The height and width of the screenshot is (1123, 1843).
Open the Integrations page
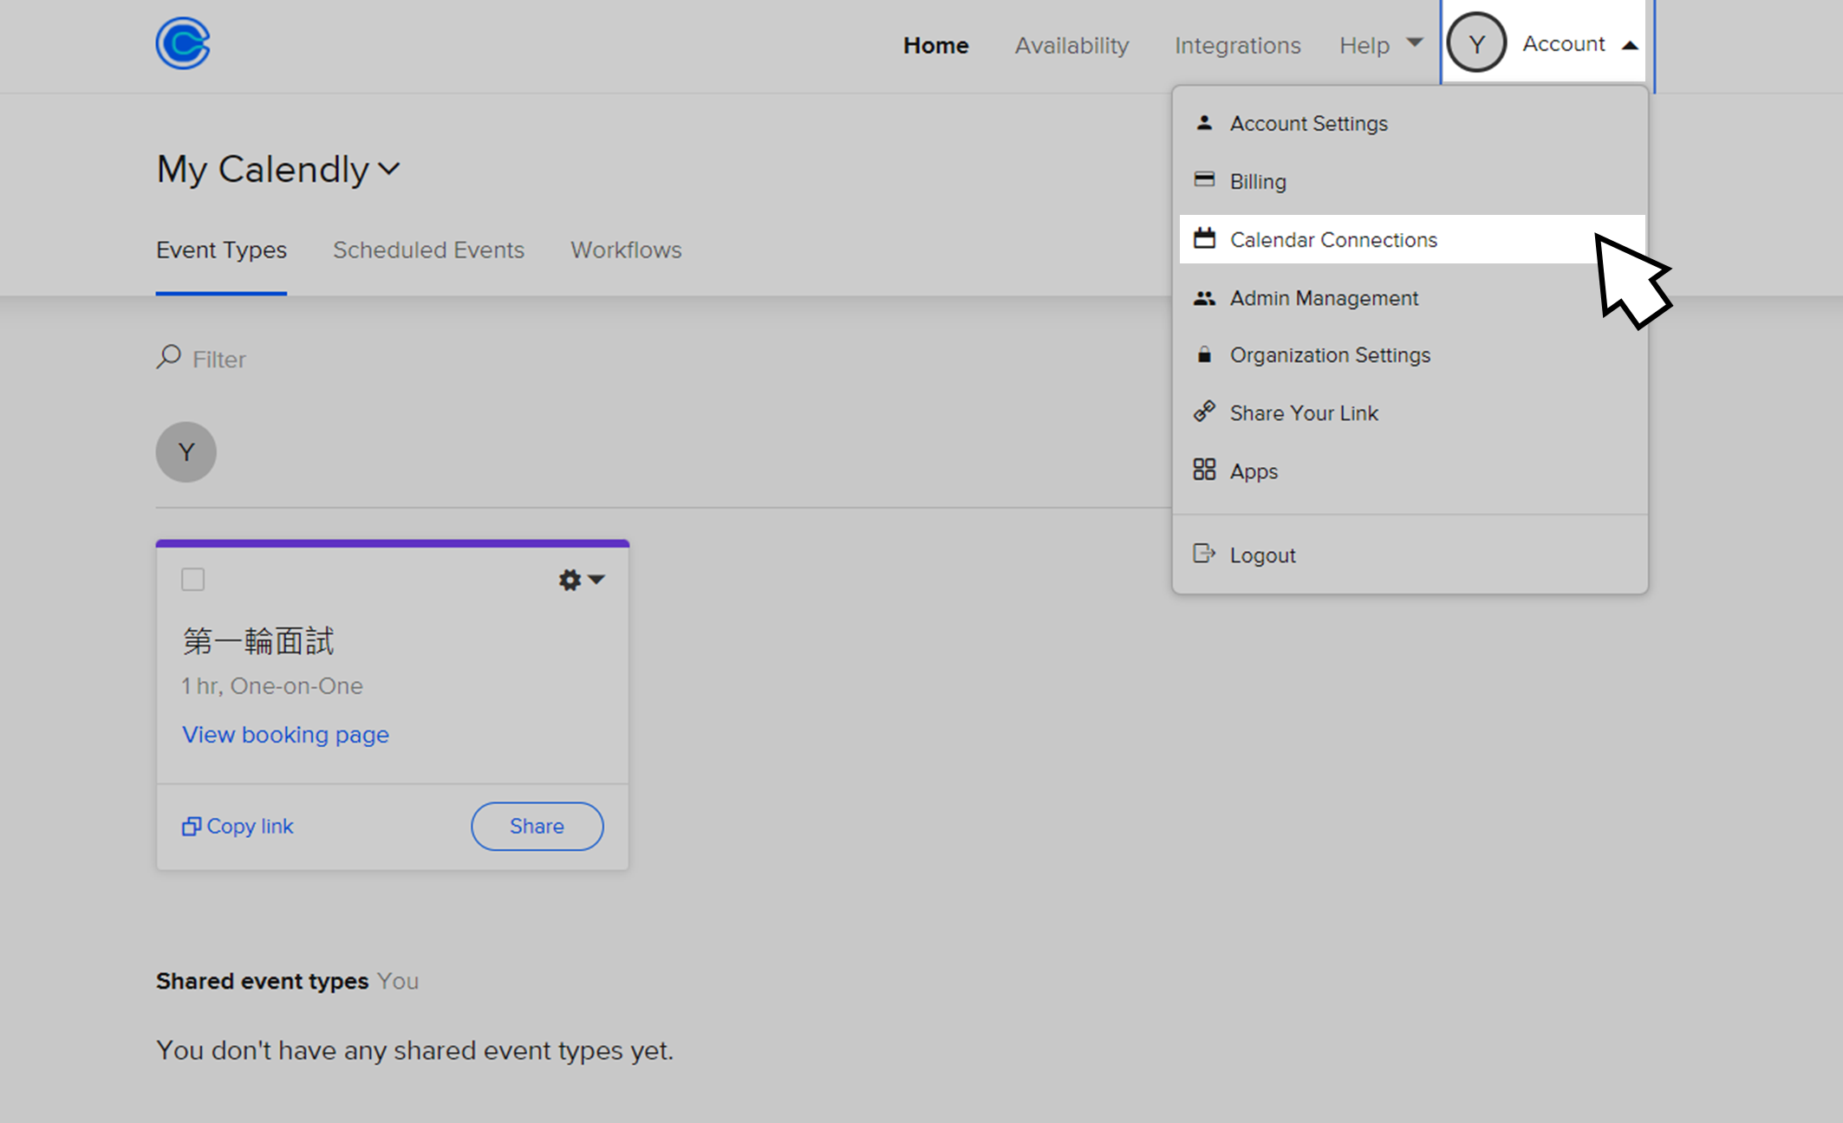click(1237, 45)
